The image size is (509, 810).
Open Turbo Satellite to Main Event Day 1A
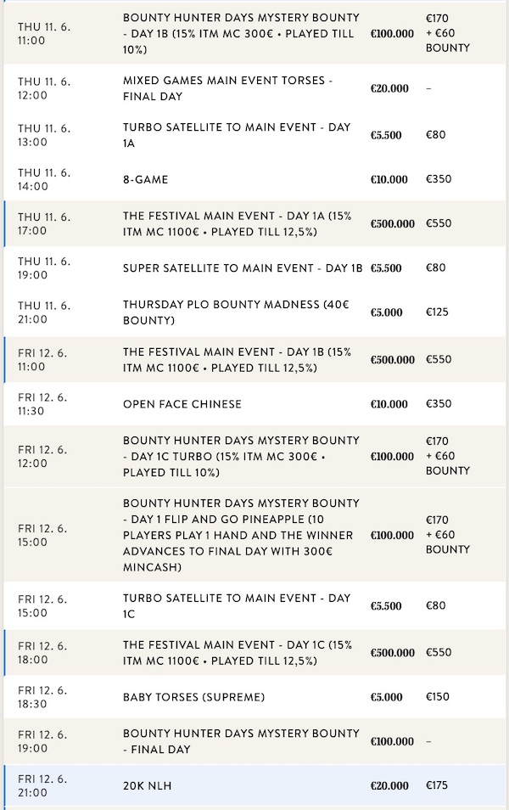click(255, 135)
